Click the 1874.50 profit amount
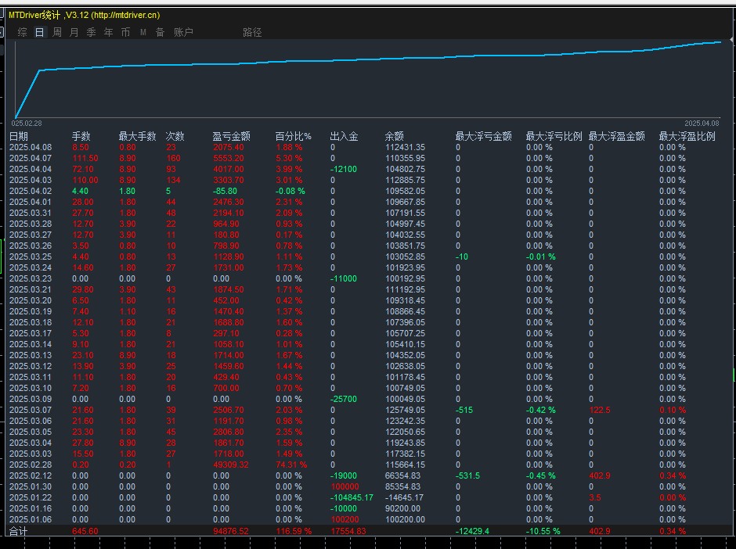 tap(229, 289)
